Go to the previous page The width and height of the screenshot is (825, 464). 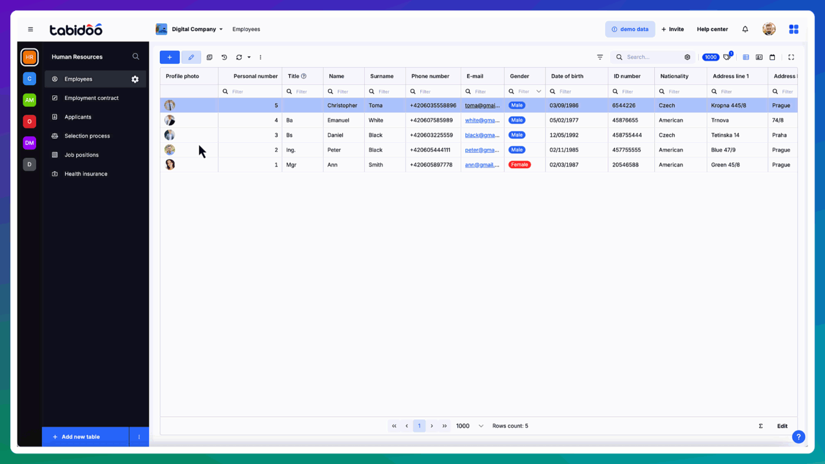click(407, 426)
